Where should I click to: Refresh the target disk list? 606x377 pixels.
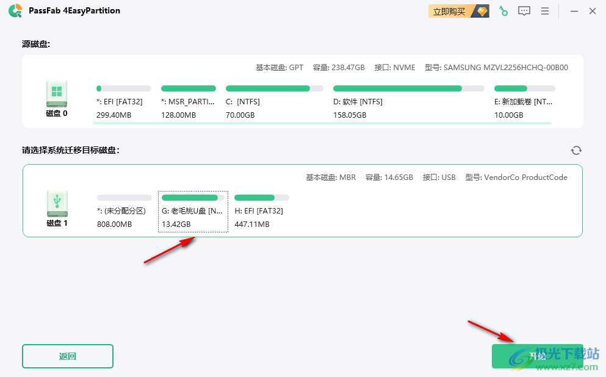tap(576, 150)
